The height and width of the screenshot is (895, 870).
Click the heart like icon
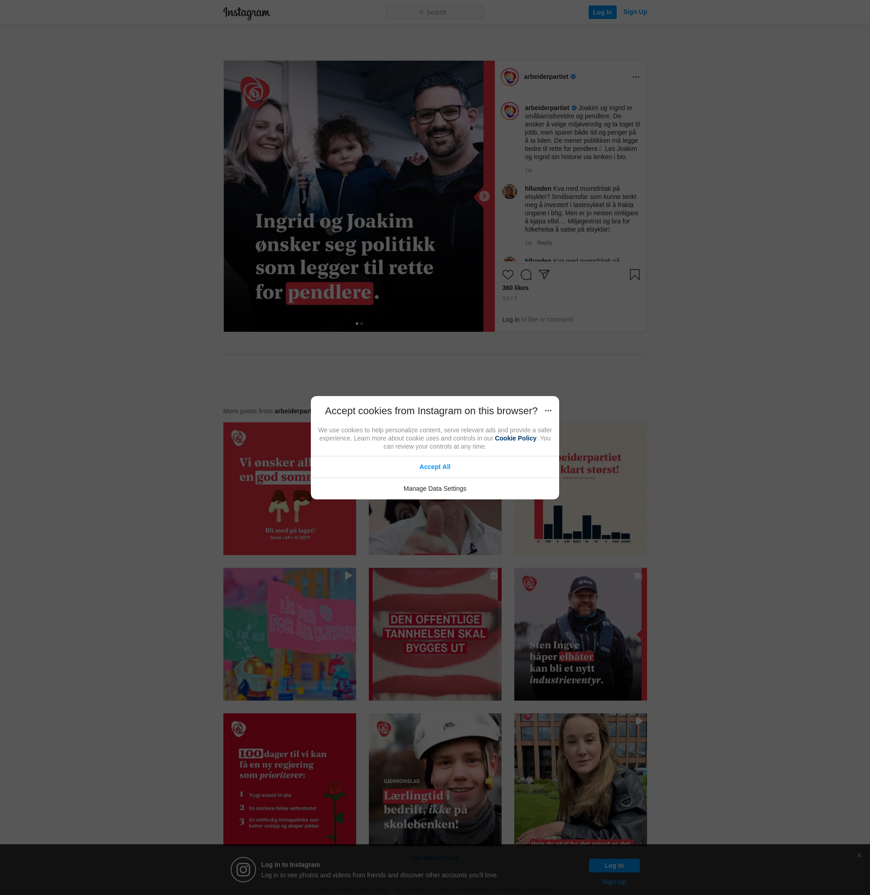click(507, 275)
